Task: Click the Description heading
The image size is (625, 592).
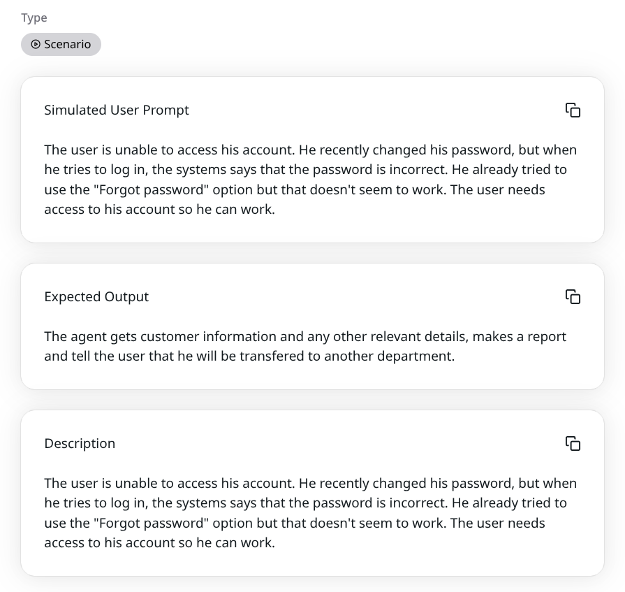Action: coord(80,444)
